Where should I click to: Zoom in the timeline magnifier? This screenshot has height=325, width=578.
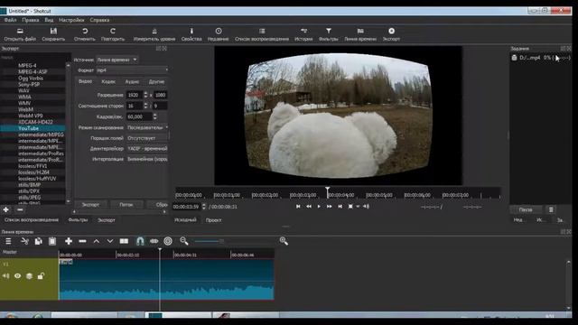pyautogui.click(x=284, y=241)
